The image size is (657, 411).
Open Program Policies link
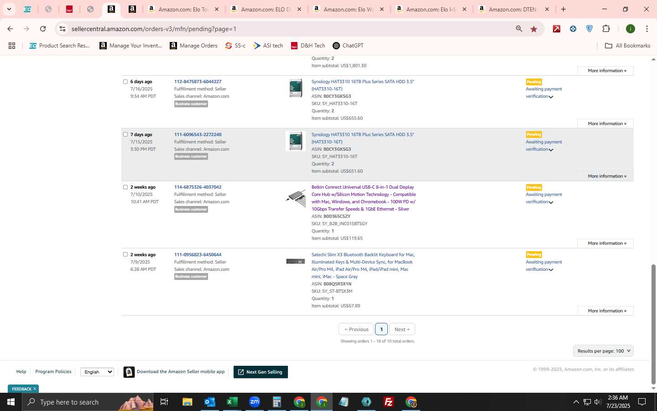pyautogui.click(x=53, y=372)
